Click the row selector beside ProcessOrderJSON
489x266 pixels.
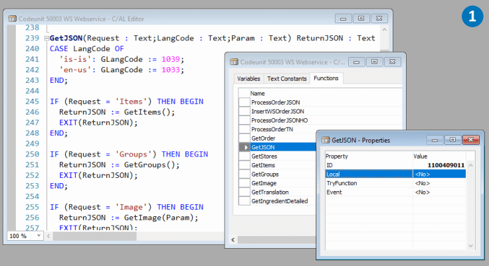(244, 103)
